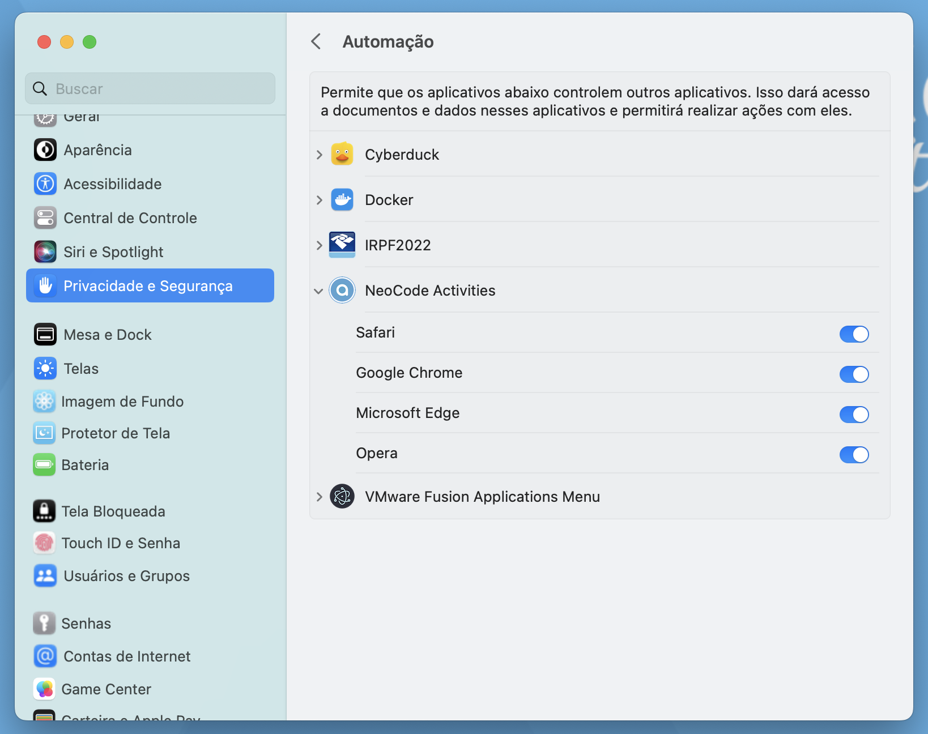Screen dimensions: 928x734
Task: Expand the IRPF2022 disclosure chevron
Action: [320, 245]
